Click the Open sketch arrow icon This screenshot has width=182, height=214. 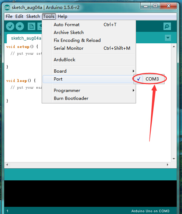[x=40, y=26]
